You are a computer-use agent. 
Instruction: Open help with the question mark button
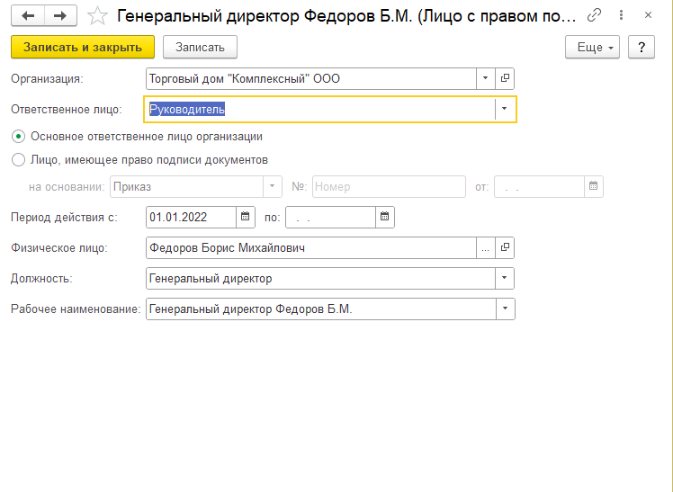pyautogui.click(x=642, y=47)
